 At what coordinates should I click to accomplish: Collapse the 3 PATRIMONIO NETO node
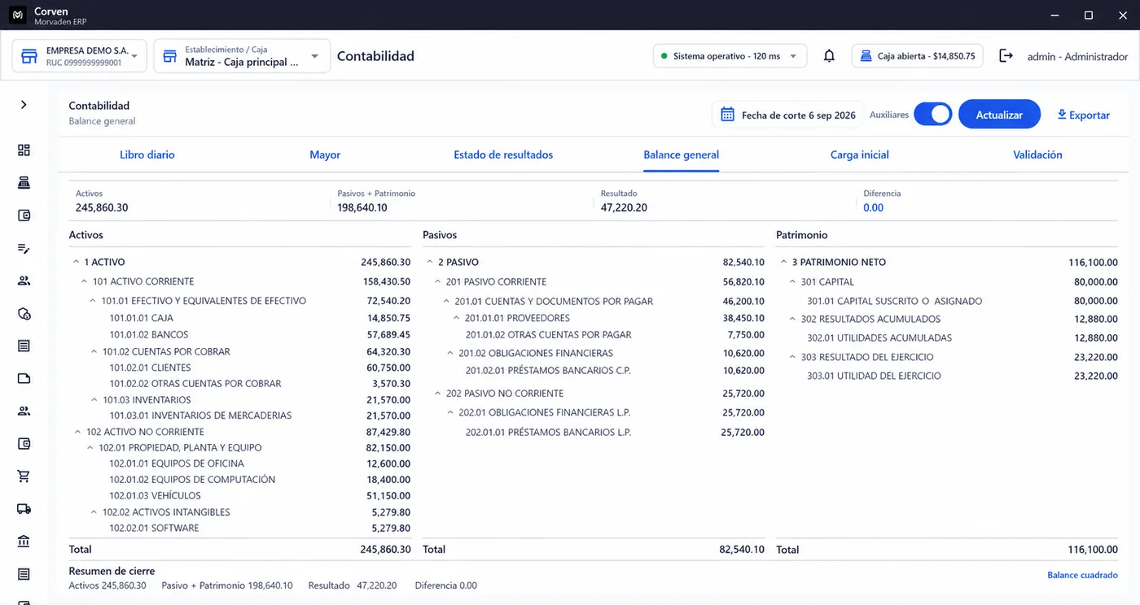pos(784,262)
